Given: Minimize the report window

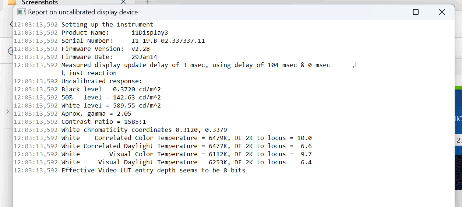Looking at the screenshot, I should pos(390,12).
